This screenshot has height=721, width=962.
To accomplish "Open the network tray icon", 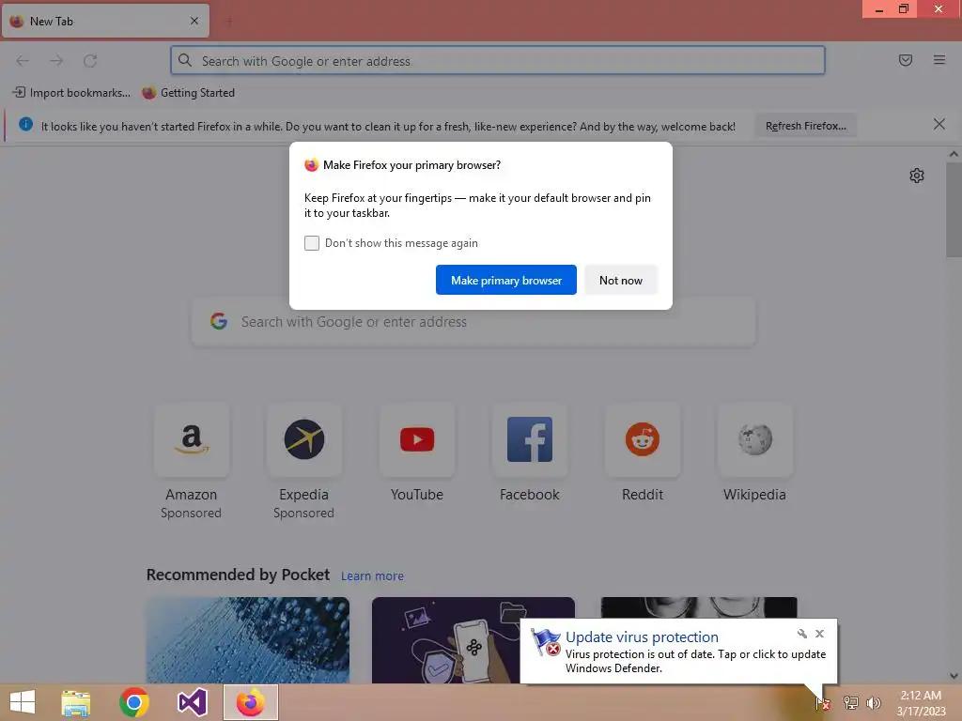I will point(850,703).
